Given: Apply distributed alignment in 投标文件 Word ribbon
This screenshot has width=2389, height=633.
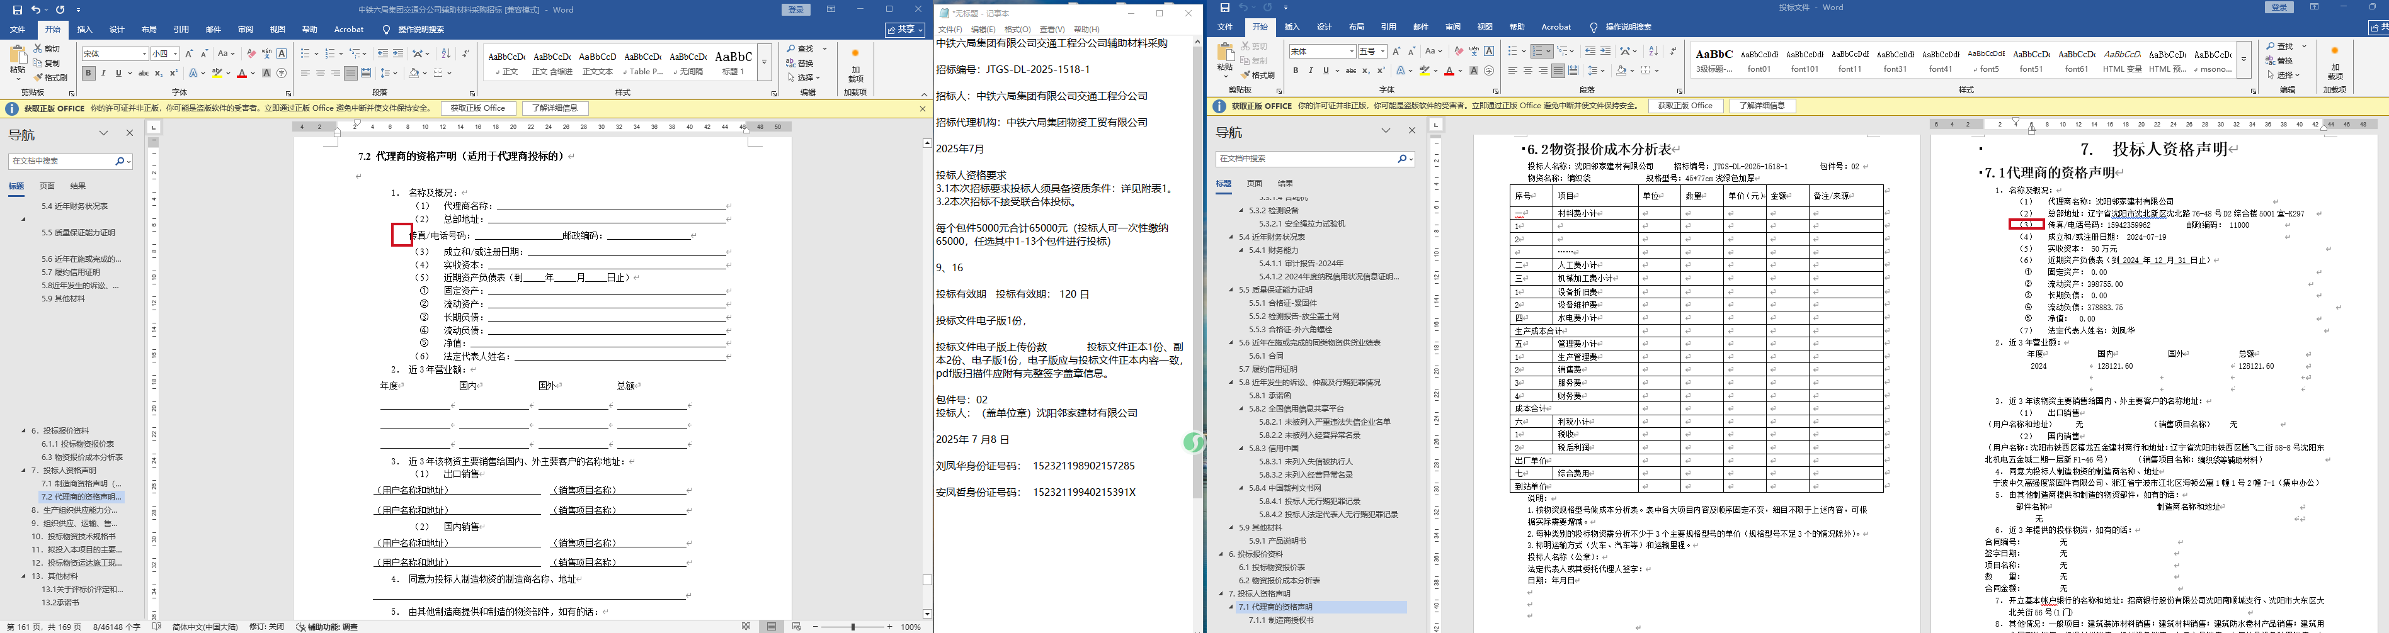Looking at the screenshot, I should pyautogui.click(x=1573, y=70).
